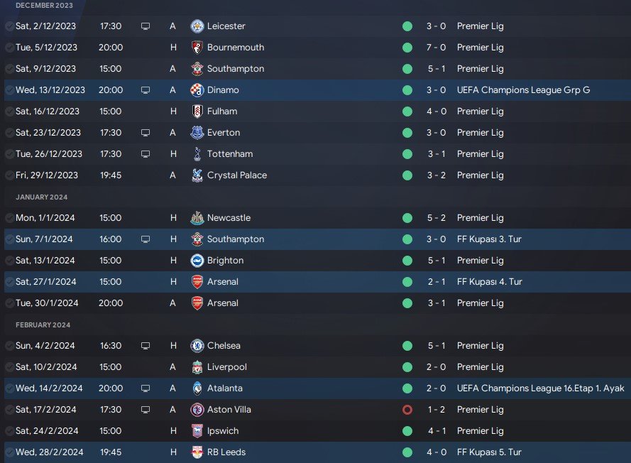Open UEFA Champions League Grp G competition
Viewport: 631px width, 463px height.
[523, 90]
